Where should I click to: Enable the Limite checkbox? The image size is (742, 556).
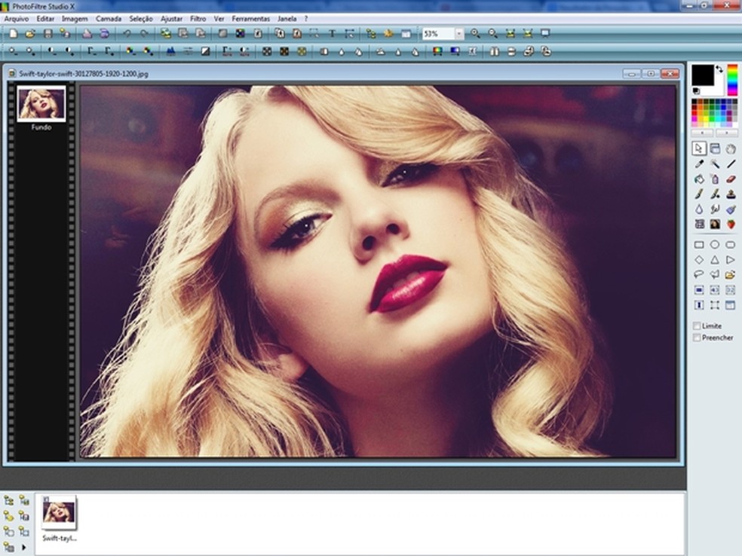coord(697,325)
